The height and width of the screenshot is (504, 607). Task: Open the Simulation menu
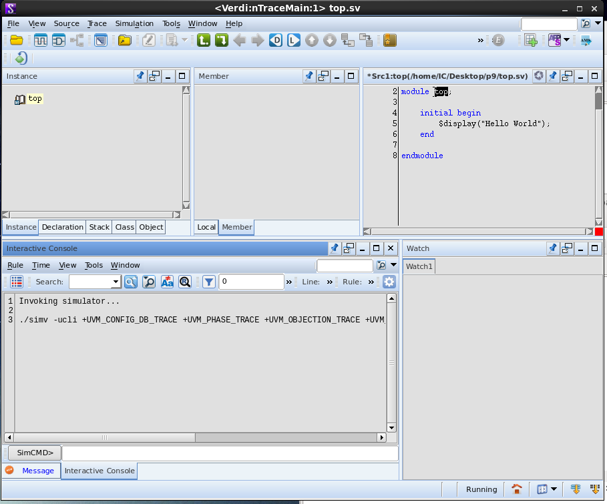[134, 23]
